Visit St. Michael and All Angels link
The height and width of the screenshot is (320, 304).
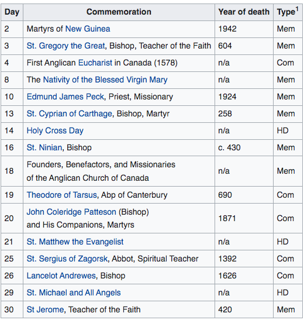74,293
